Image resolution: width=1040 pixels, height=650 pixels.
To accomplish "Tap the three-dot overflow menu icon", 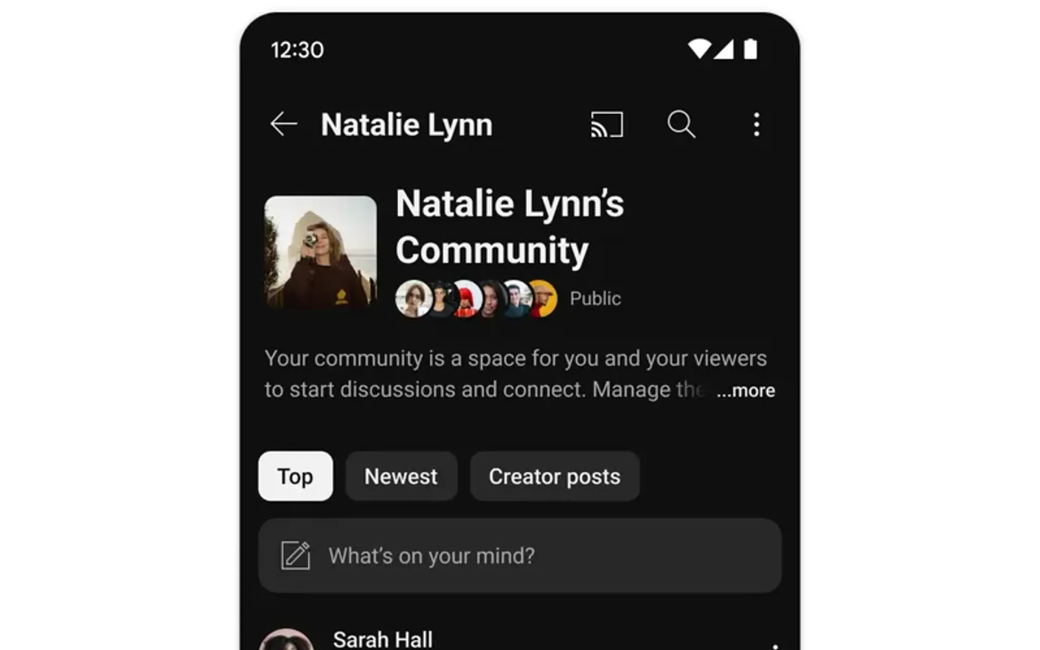I will point(757,124).
